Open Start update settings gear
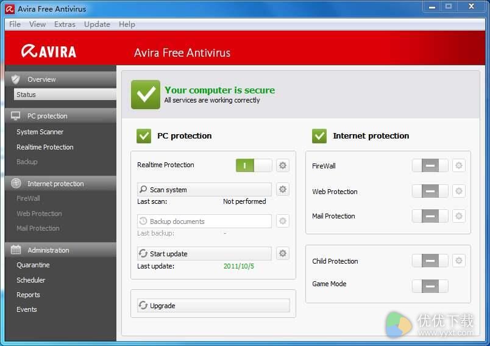The width and height of the screenshot is (490, 346). point(283,253)
